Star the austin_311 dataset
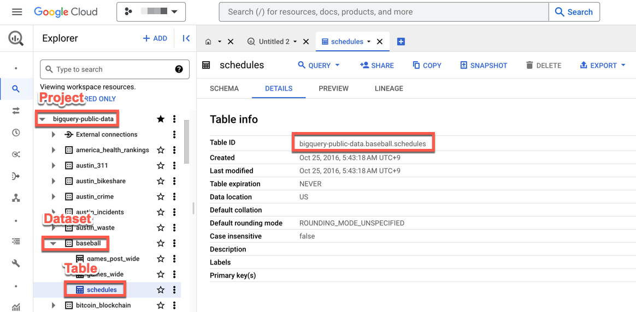The image size is (636, 312). 161,165
